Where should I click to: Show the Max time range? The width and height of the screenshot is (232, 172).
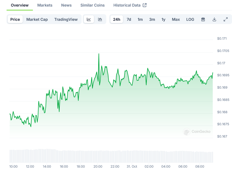click(x=176, y=19)
